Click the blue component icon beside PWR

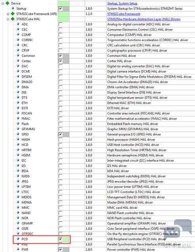pos(18,249)
